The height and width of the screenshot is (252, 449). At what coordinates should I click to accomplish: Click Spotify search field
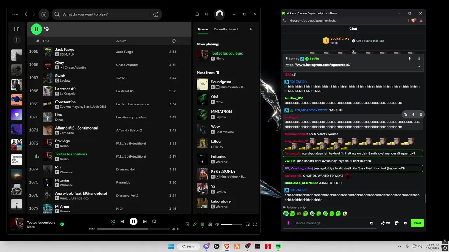105,14
